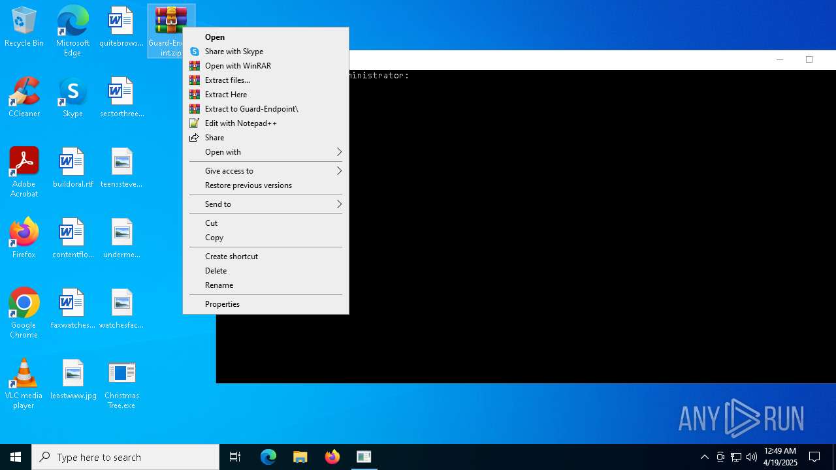Choose Open in the context menu
The height and width of the screenshot is (470, 836).
pyautogui.click(x=266, y=37)
